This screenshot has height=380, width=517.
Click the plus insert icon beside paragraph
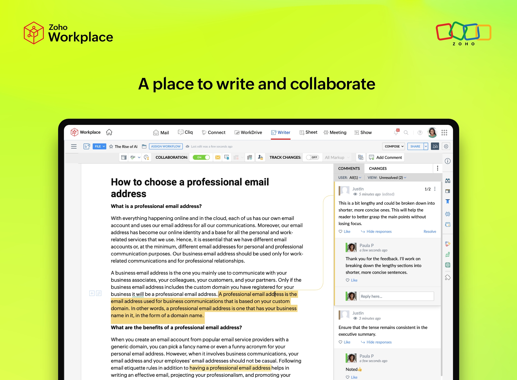pyautogui.click(x=92, y=293)
